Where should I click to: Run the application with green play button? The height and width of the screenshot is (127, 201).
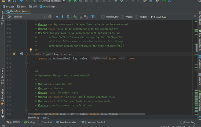click(x=69, y=1)
